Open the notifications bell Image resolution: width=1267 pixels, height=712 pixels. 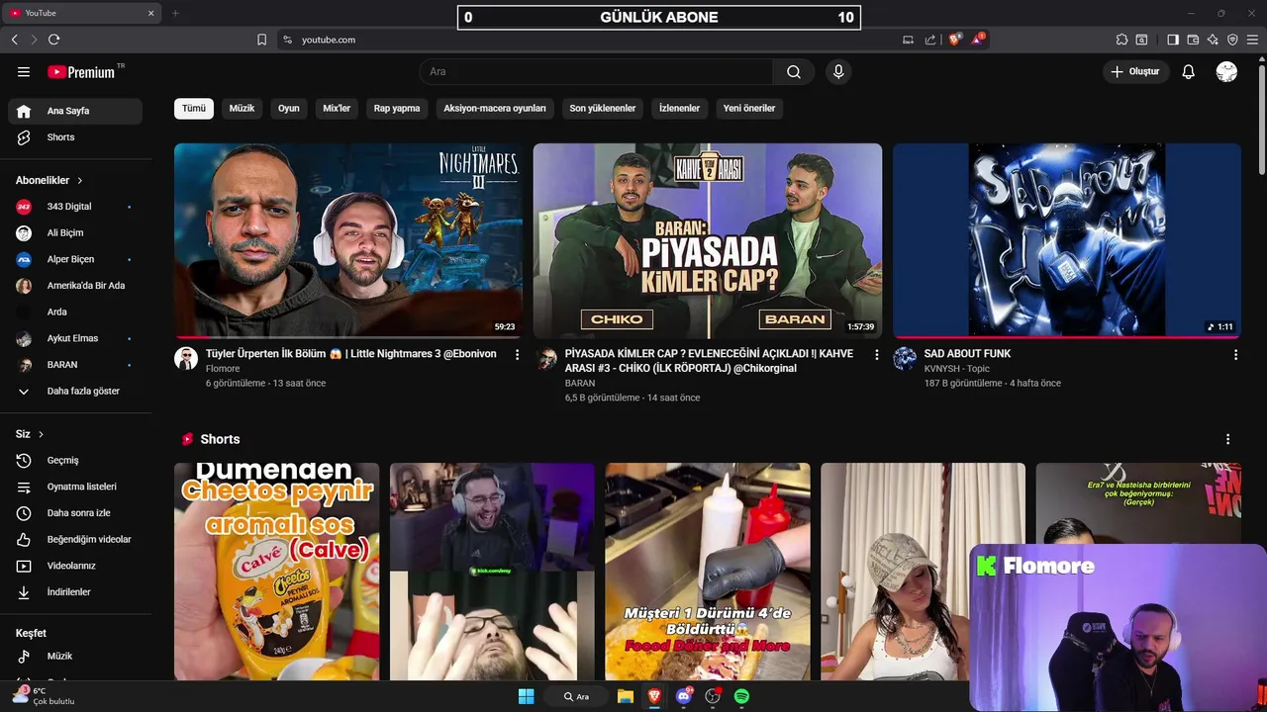coord(1188,72)
